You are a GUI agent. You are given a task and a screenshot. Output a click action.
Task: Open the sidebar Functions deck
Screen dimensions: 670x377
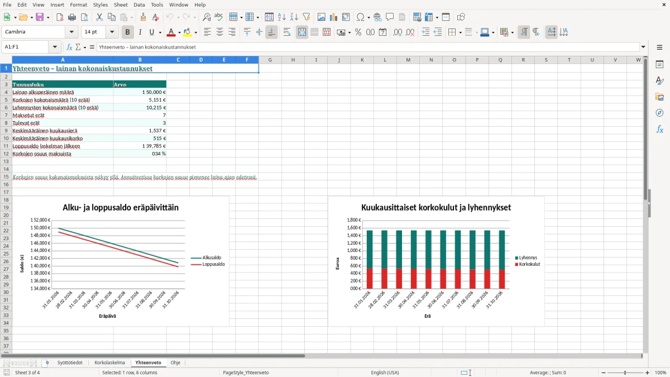[x=659, y=129]
